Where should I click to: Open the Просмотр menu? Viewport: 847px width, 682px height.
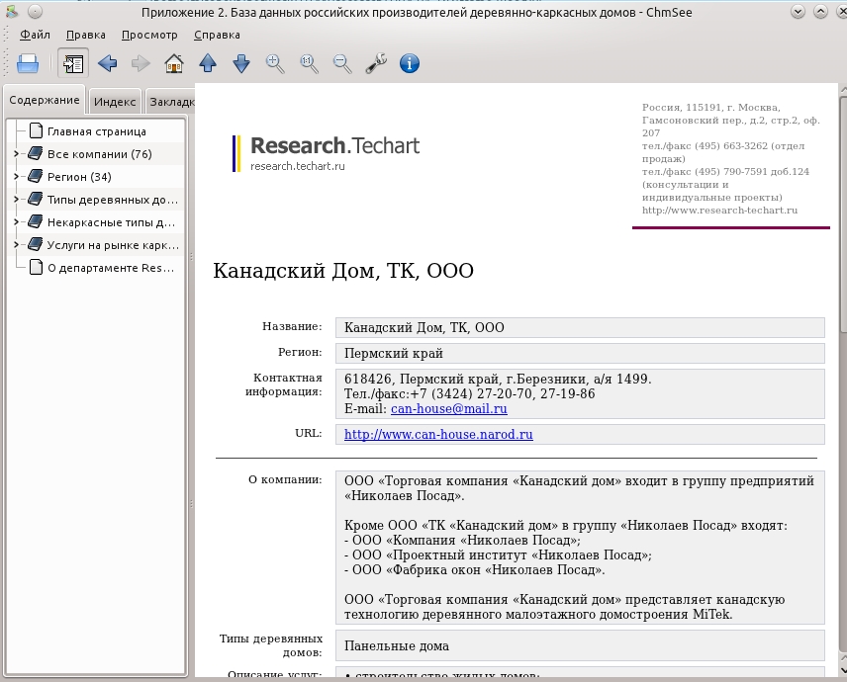[x=149, y=35]
